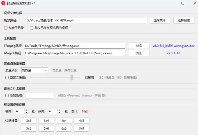The image size is (198, 135).
Task: Browse for the Magick executable path
Action: point(139,53)
